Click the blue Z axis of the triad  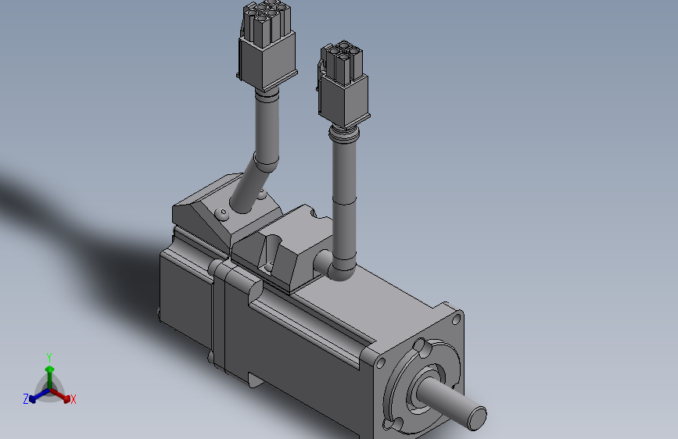pos(40,395)
